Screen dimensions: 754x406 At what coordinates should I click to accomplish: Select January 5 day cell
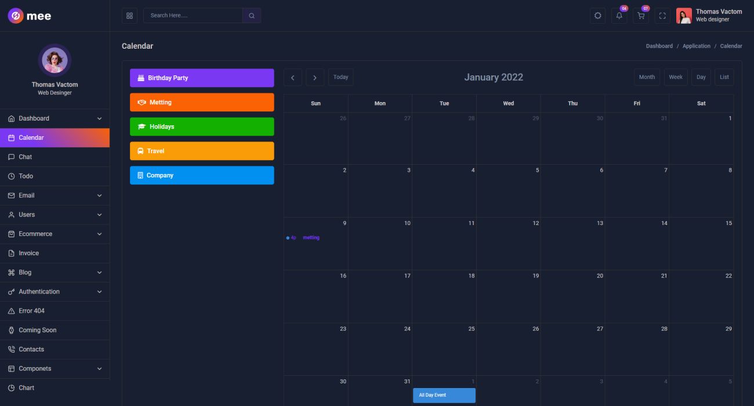[508, 191]
